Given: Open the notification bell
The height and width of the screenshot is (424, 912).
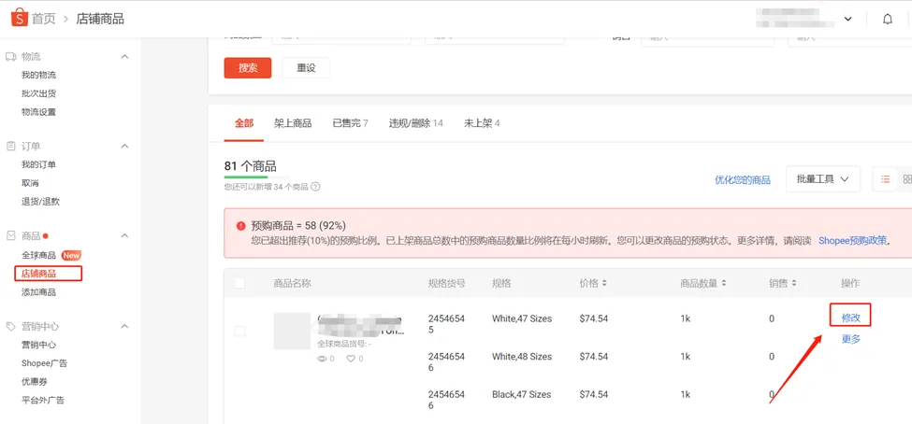Looking at the screenshot, I should 887,20.
